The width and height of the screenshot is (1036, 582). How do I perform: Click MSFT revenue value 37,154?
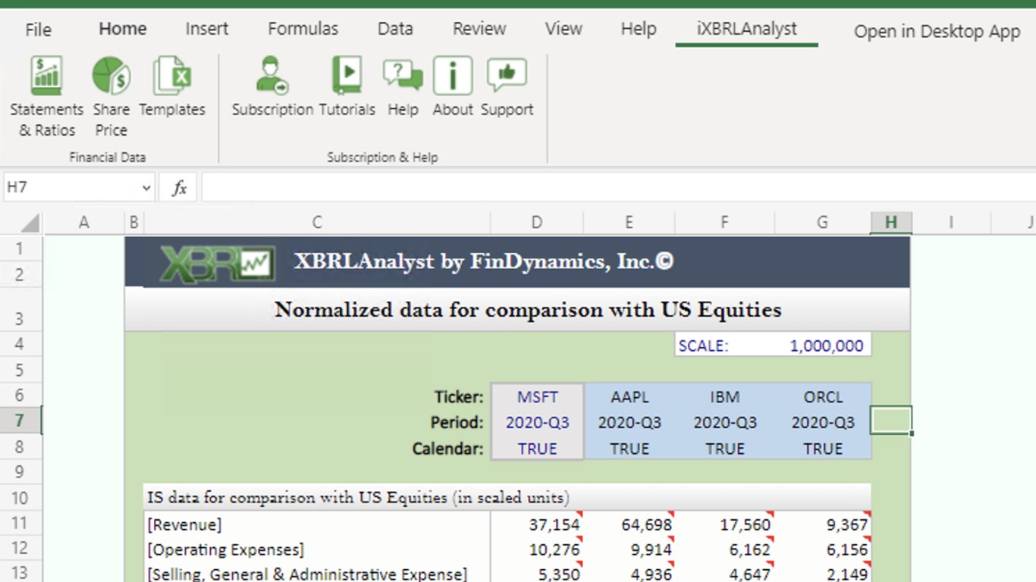(x=537, y=524)
